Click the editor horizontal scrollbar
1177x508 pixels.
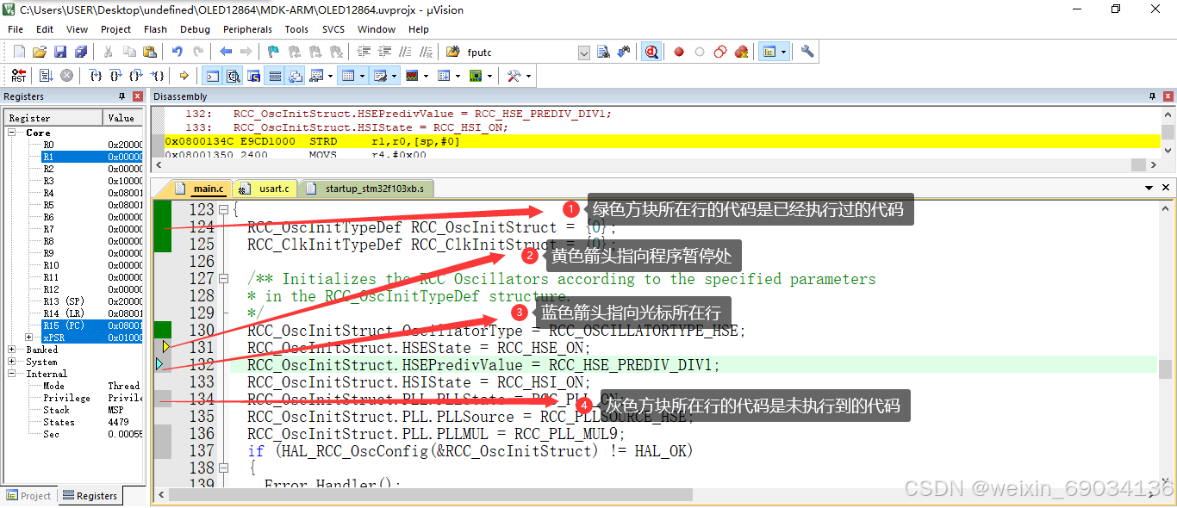431,494
